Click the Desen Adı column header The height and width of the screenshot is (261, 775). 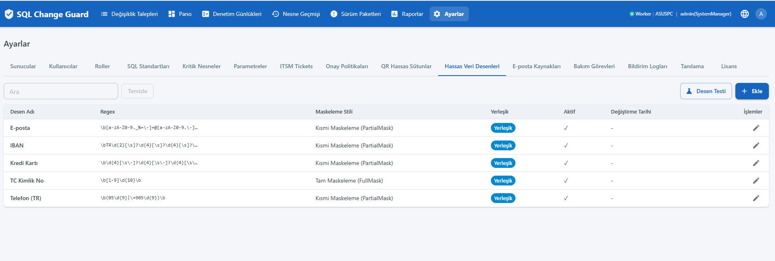[x=22, y=112]
